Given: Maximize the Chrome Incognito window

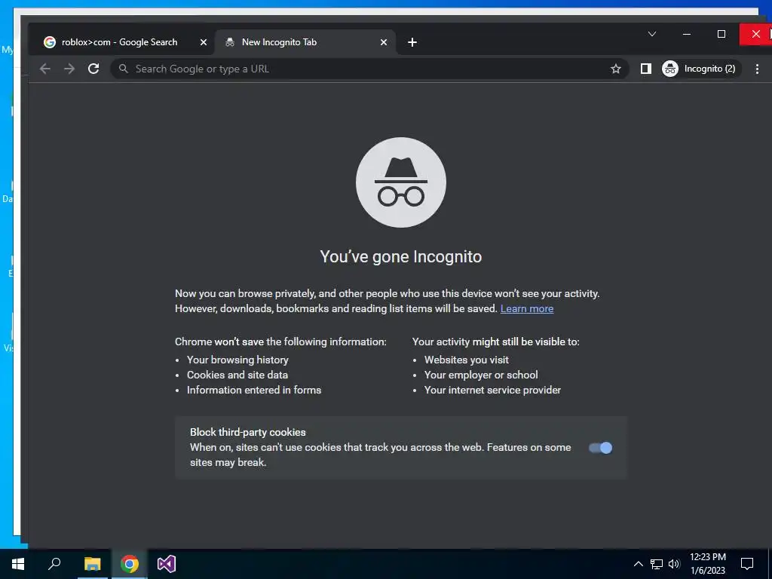Looking at the screenshot, I should pos(721,34).
